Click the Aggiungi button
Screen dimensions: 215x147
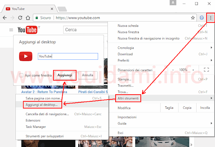point(65,75)
